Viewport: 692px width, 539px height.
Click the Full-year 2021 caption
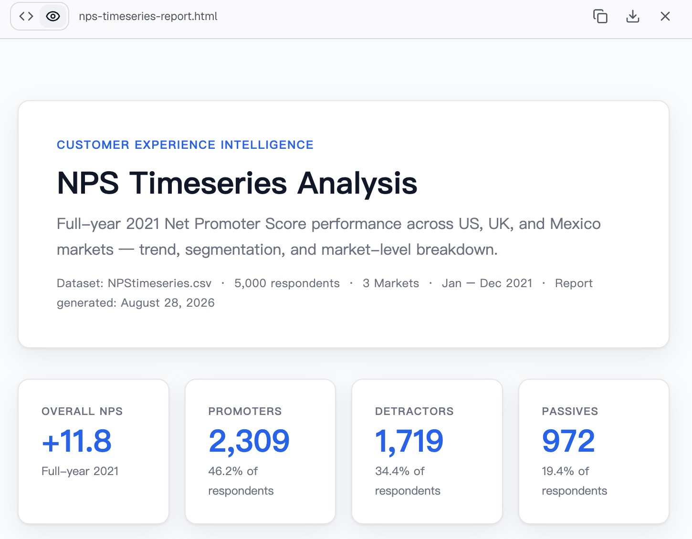pyautogui.click(x=80, y=471)
